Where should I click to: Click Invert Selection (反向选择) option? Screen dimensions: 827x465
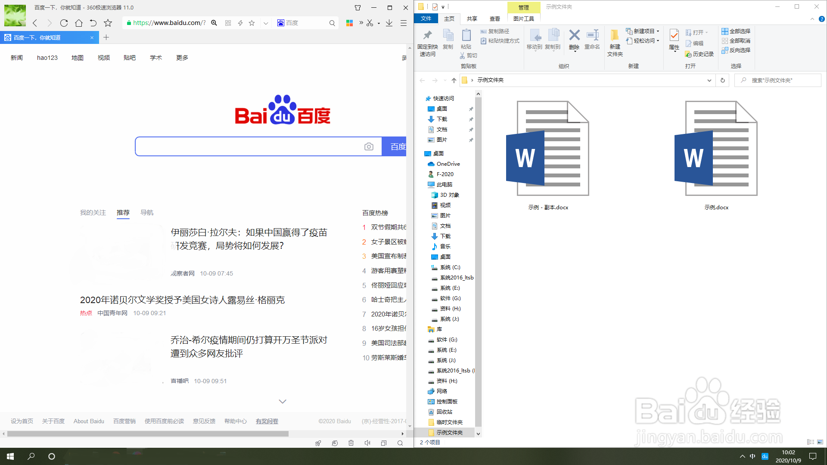736,50
